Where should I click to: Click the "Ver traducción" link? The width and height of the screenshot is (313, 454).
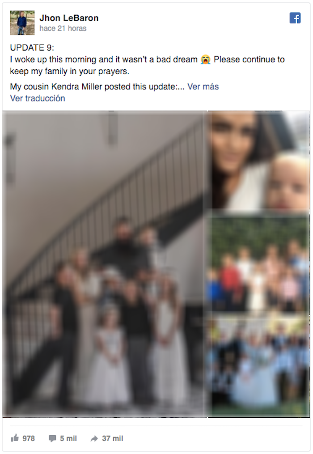pyautogui.click(x=38, y=98)
